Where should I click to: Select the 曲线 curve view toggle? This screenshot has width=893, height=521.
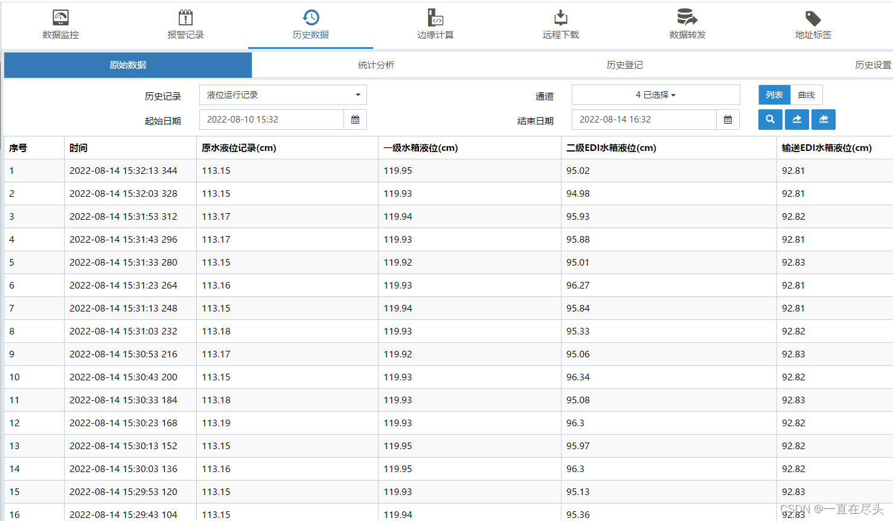(x=807, y=95)
